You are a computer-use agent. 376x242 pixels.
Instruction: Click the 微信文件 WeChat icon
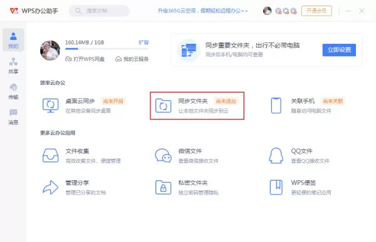click(x=163, y=156)
